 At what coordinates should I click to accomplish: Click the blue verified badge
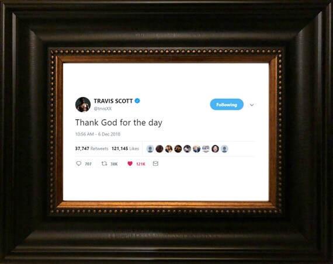coord(137,100)
